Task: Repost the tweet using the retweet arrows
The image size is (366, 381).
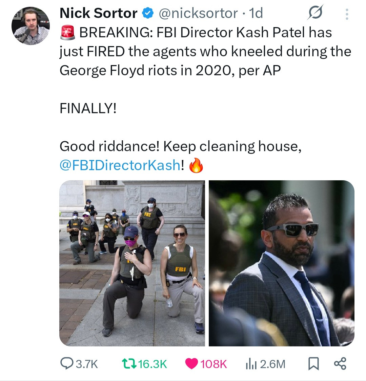Action: point(129,363)
